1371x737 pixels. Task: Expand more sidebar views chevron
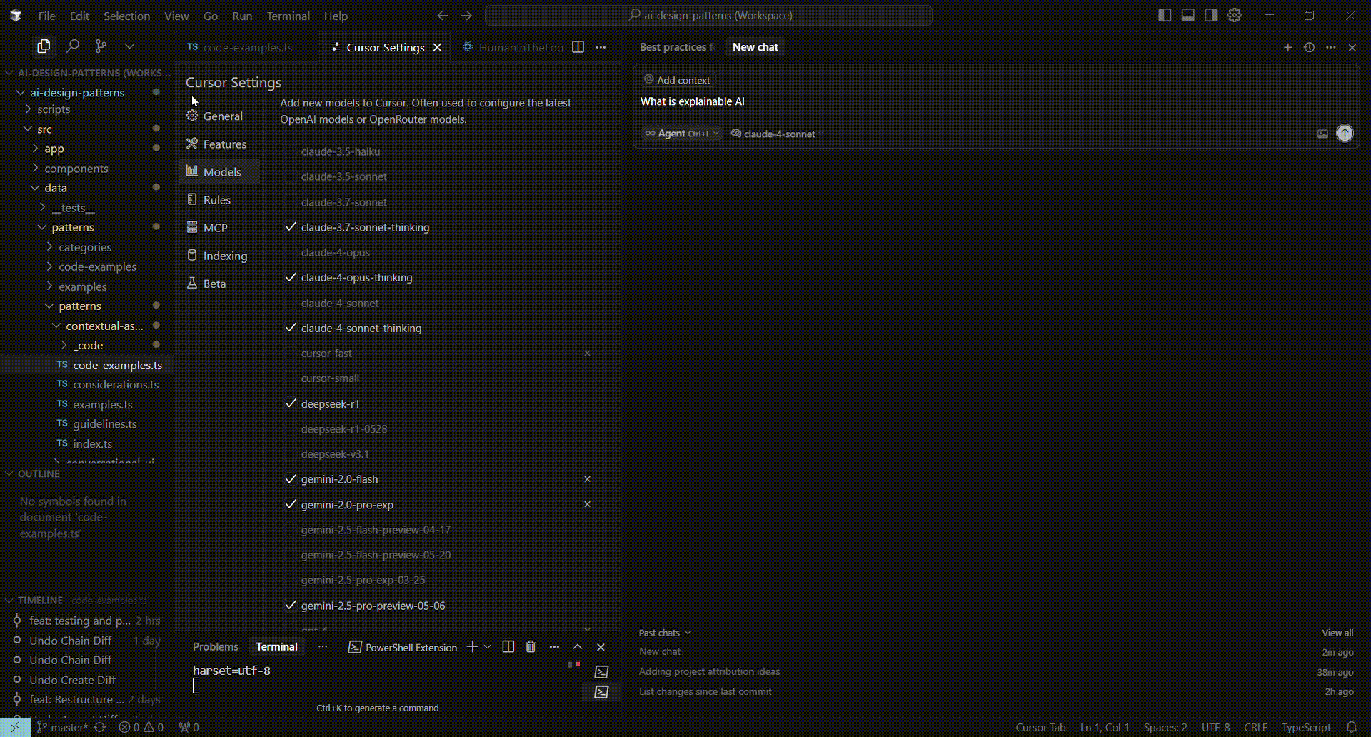tap(129, 46)
